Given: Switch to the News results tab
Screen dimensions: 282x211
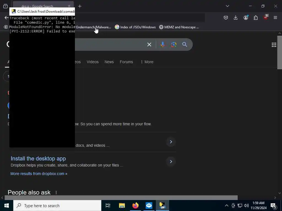Looking at the screenshot, I should coord(109,62).
